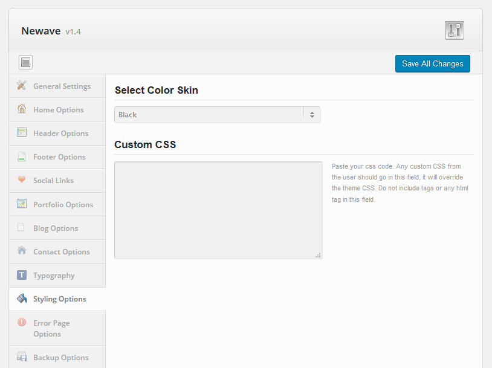Click the General Settings tools icon

pyautogui.click(x=22, y=85)
